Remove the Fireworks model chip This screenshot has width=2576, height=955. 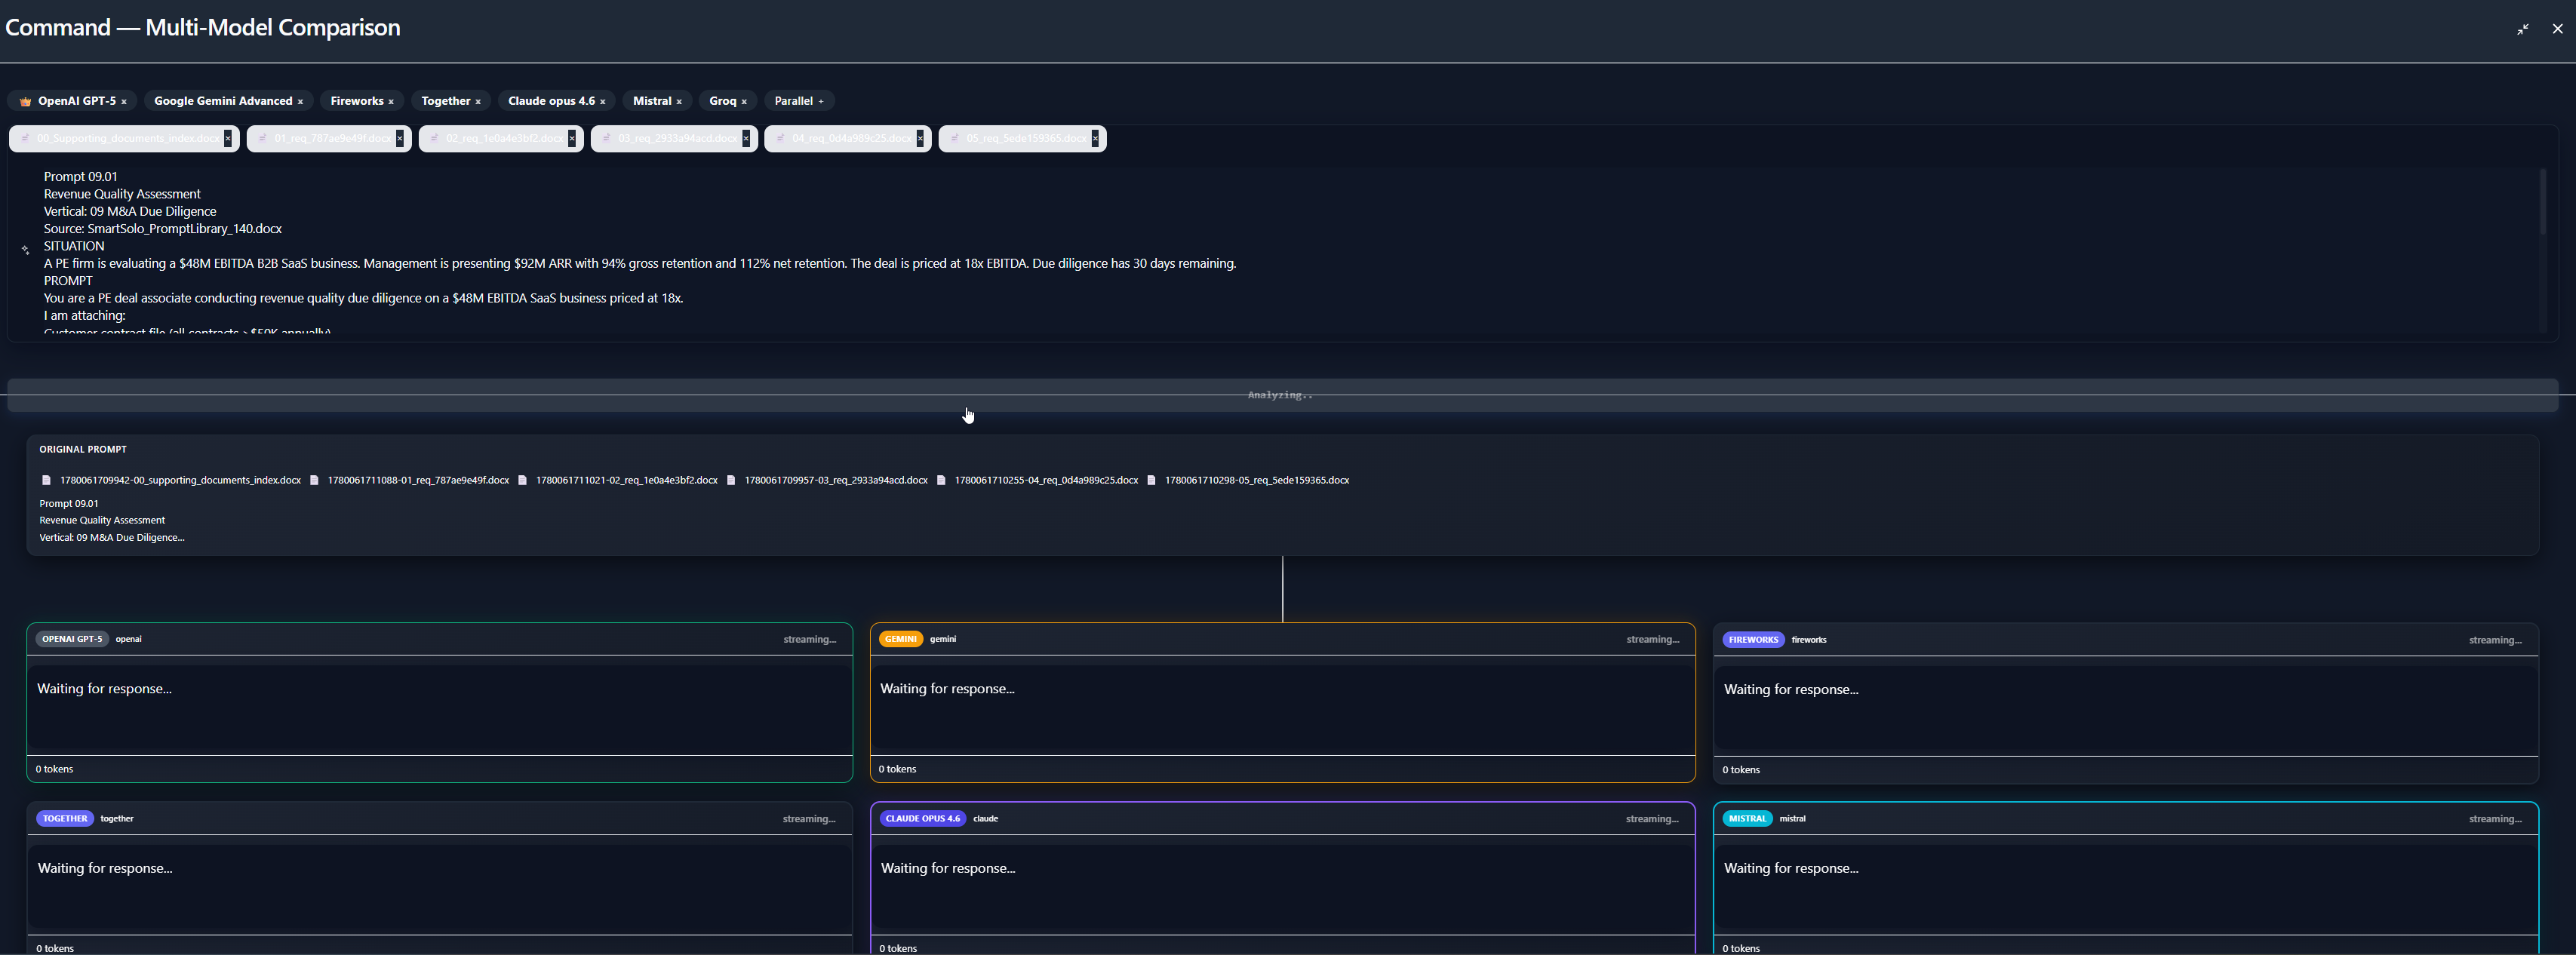391,102
